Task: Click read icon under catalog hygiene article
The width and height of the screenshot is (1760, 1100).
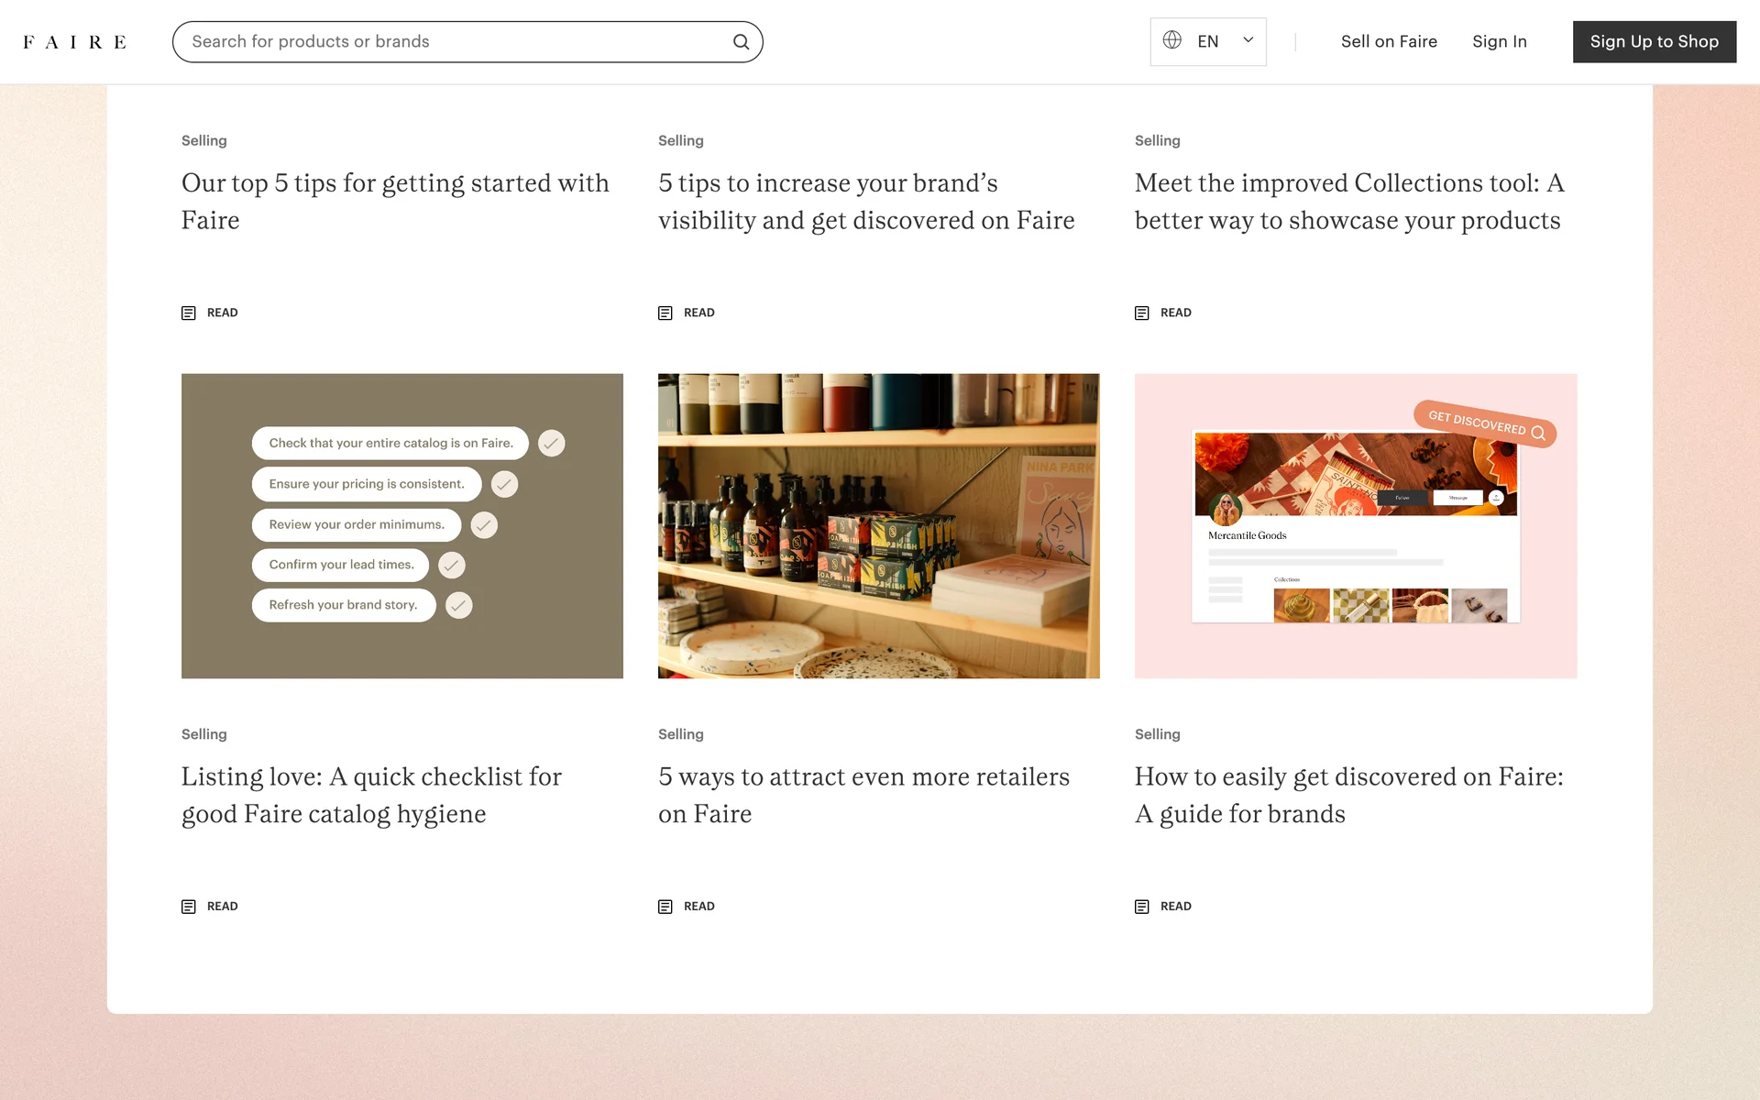Action: pos(189,907)
